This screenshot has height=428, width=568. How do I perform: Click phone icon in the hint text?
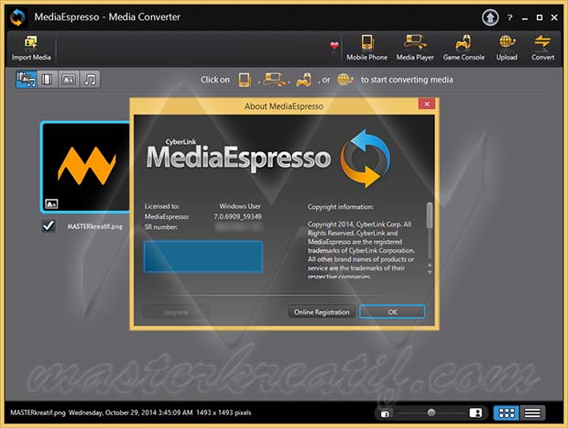coord(245,80)
